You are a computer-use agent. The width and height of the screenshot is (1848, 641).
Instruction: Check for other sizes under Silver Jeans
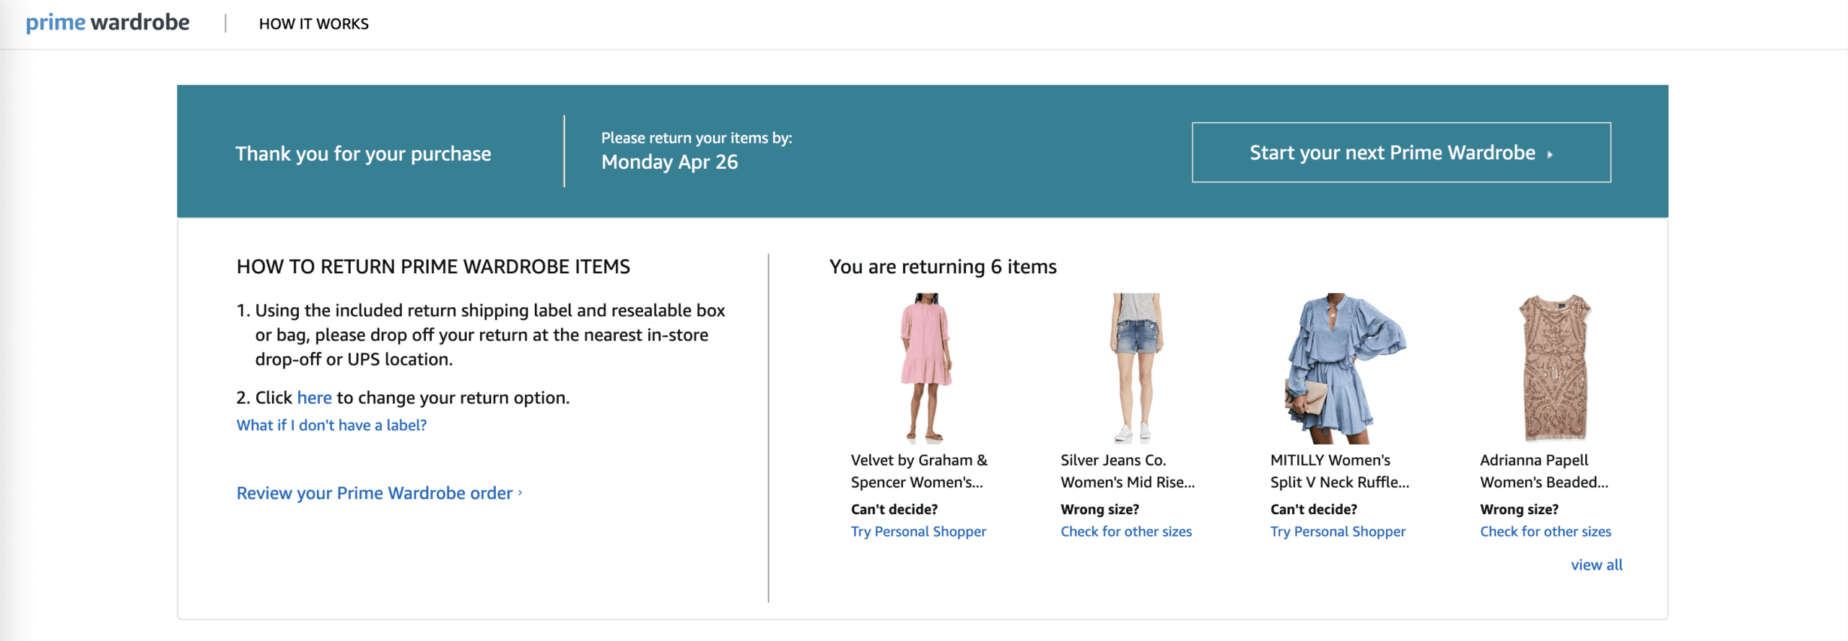point(1125,532)
